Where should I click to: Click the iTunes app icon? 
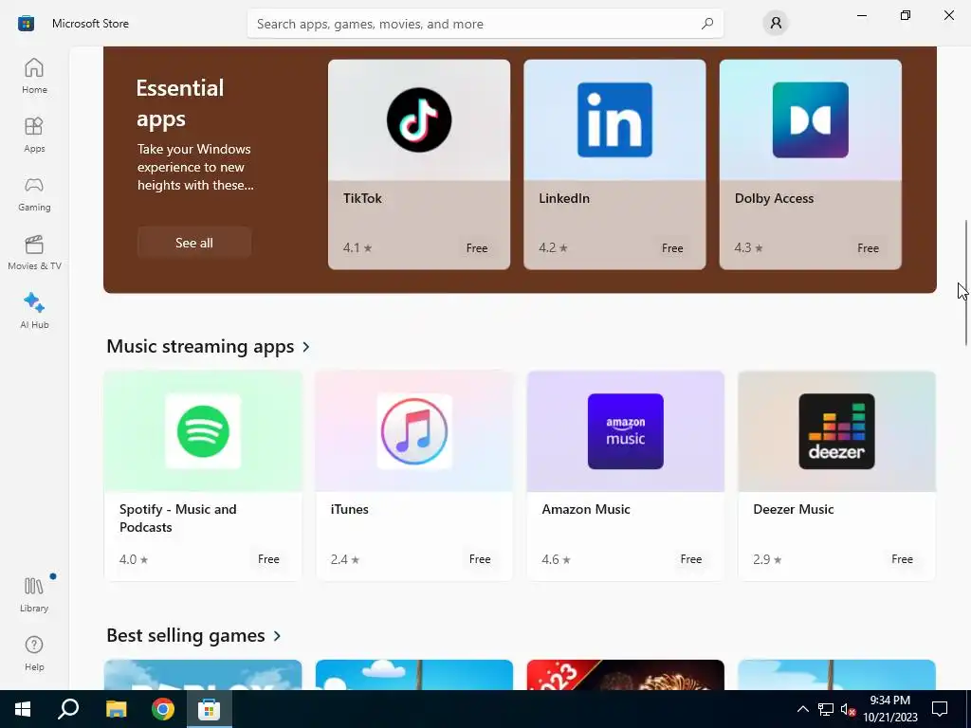click(x=414, y=431)
